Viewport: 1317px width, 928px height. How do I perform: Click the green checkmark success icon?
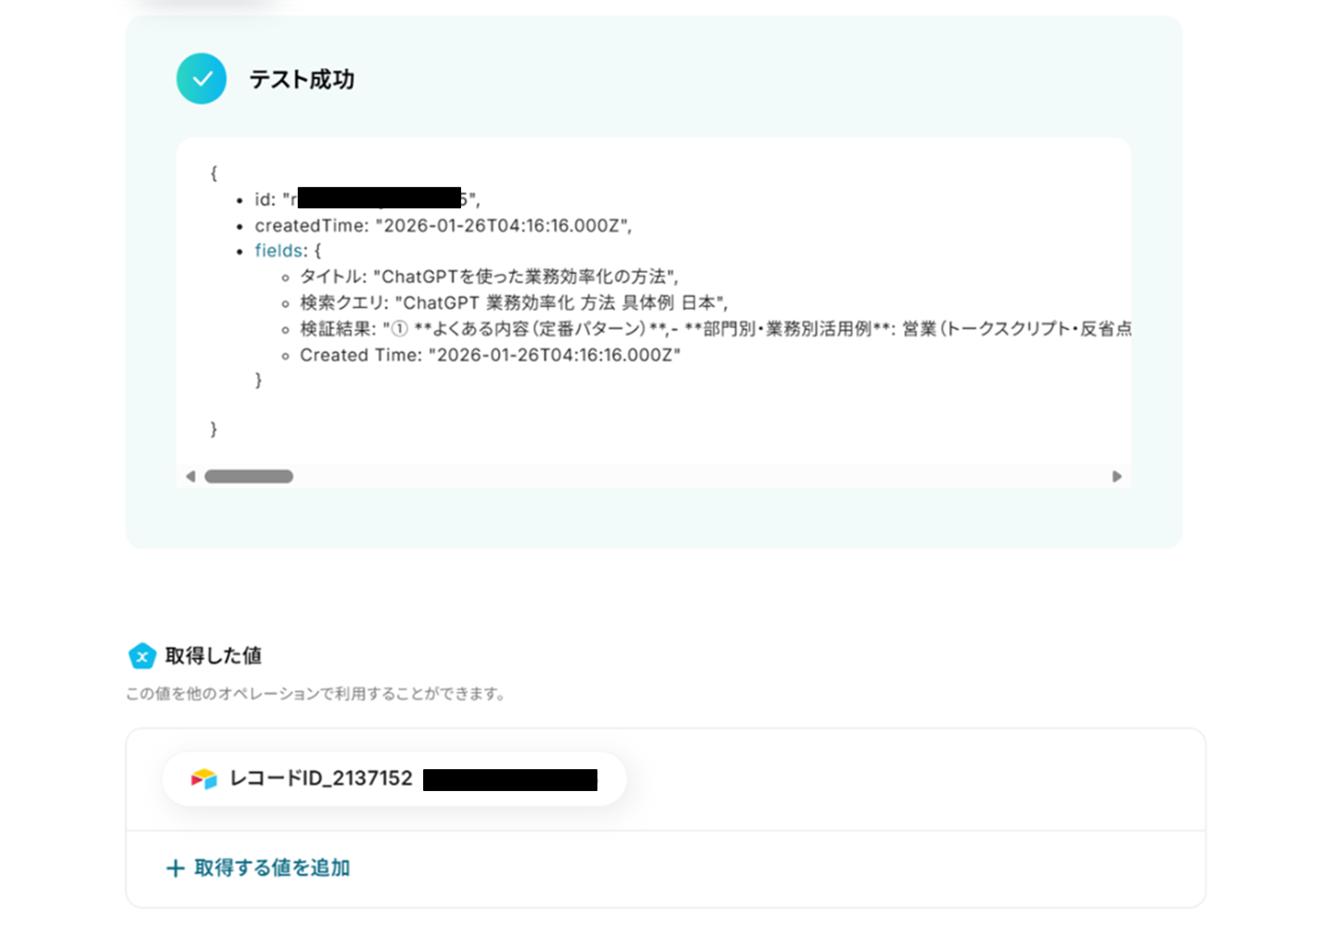[x=201, y=78]
